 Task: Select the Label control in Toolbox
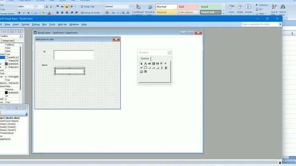tap(145, 64)
